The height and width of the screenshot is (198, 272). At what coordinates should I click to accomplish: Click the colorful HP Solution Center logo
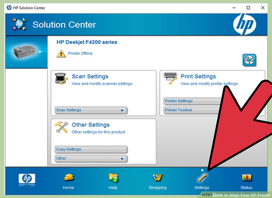click(x=19, y=24)
